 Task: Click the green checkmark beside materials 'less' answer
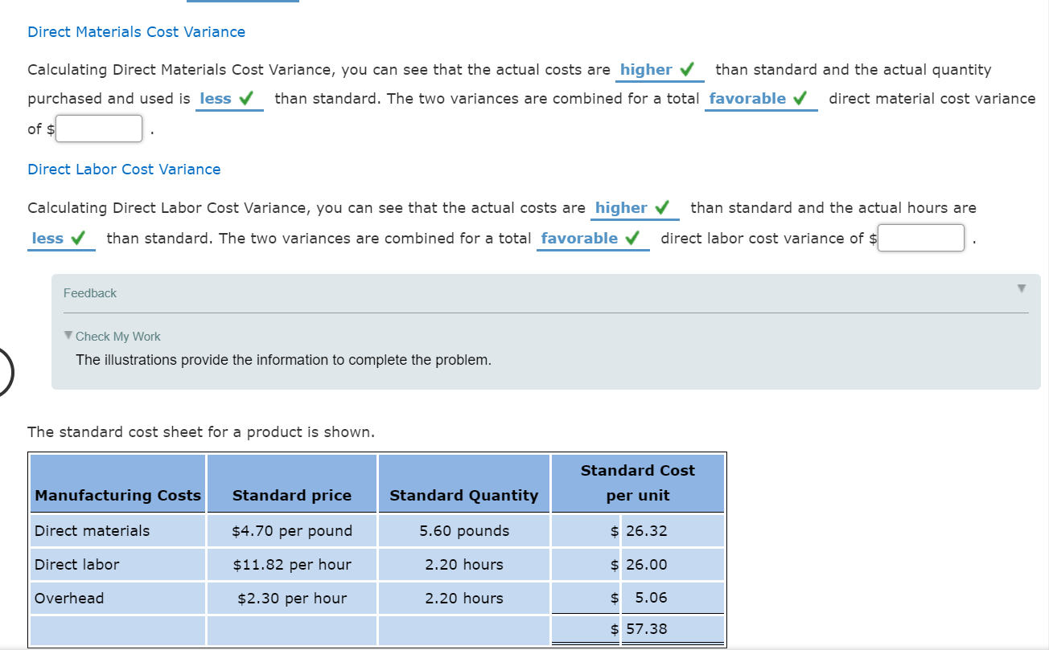click(249, 98)
